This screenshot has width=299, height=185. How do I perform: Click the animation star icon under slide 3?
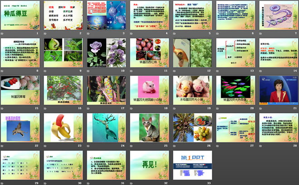[88, 34]
